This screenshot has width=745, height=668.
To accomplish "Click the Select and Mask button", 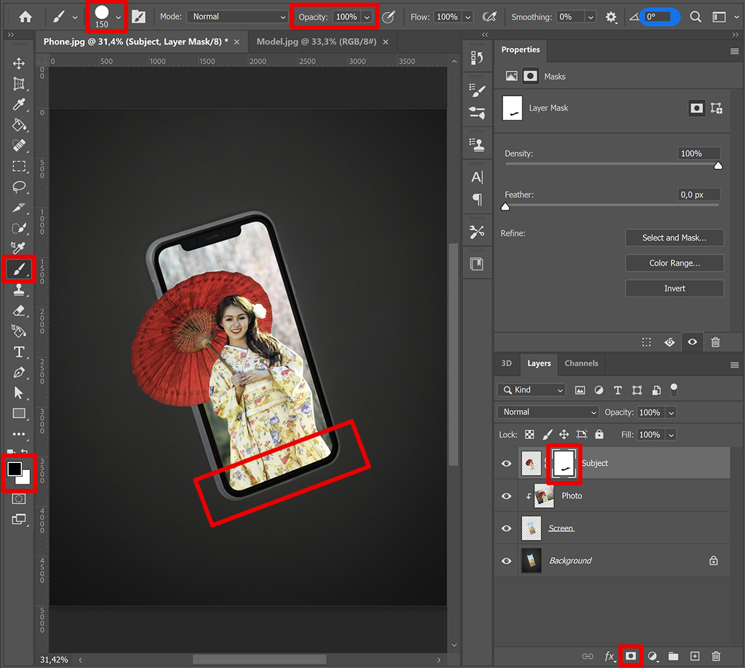I will click(x=674, y=237).
